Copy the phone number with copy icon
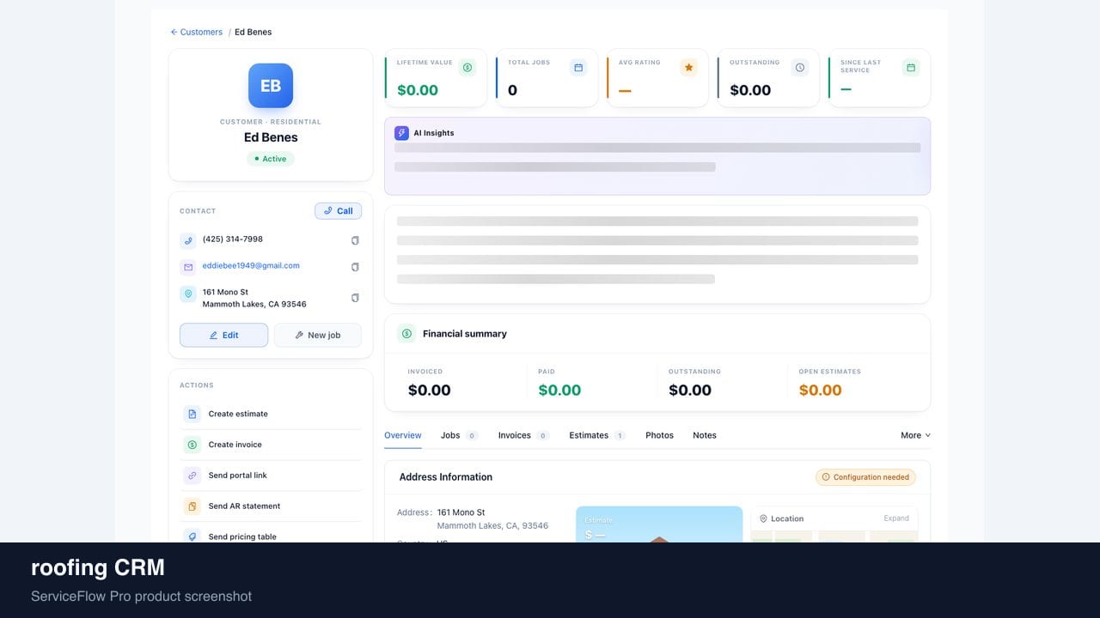Image resolution: width=1100 pixels, height=618 pixels. [x=355, y=240]
